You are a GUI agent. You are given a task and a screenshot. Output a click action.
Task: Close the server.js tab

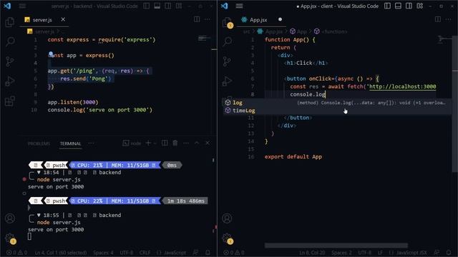click(x=63, y=19)
